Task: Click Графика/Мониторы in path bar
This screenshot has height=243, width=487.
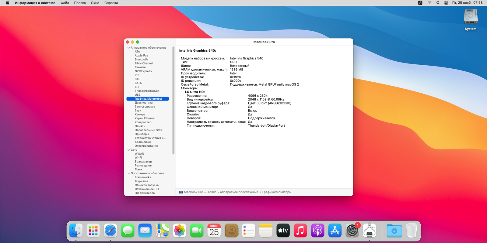Action: (x=277, y=192)
